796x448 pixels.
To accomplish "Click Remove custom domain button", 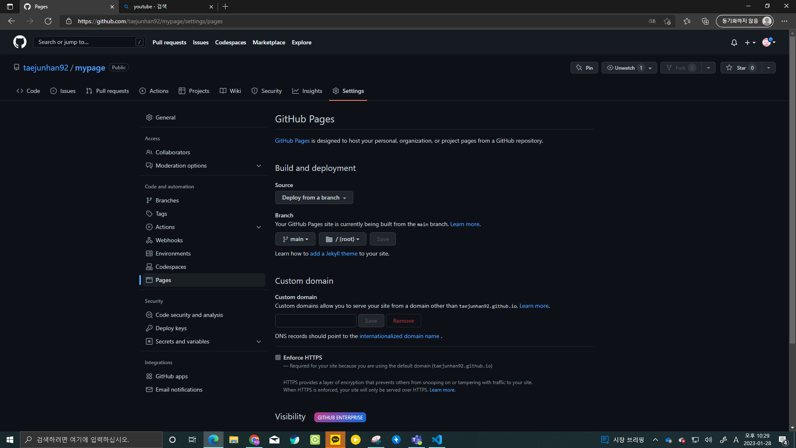I will click(403, 321).
